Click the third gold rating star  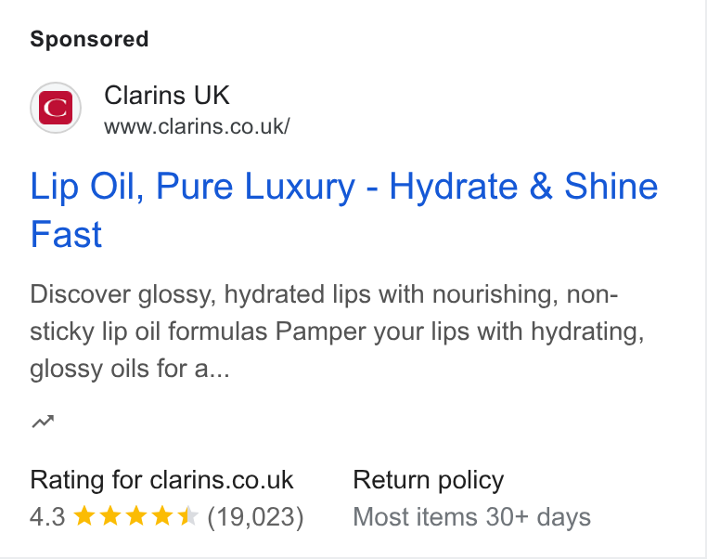136,516
